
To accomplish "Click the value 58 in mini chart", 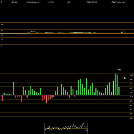I will click(86, 130).
